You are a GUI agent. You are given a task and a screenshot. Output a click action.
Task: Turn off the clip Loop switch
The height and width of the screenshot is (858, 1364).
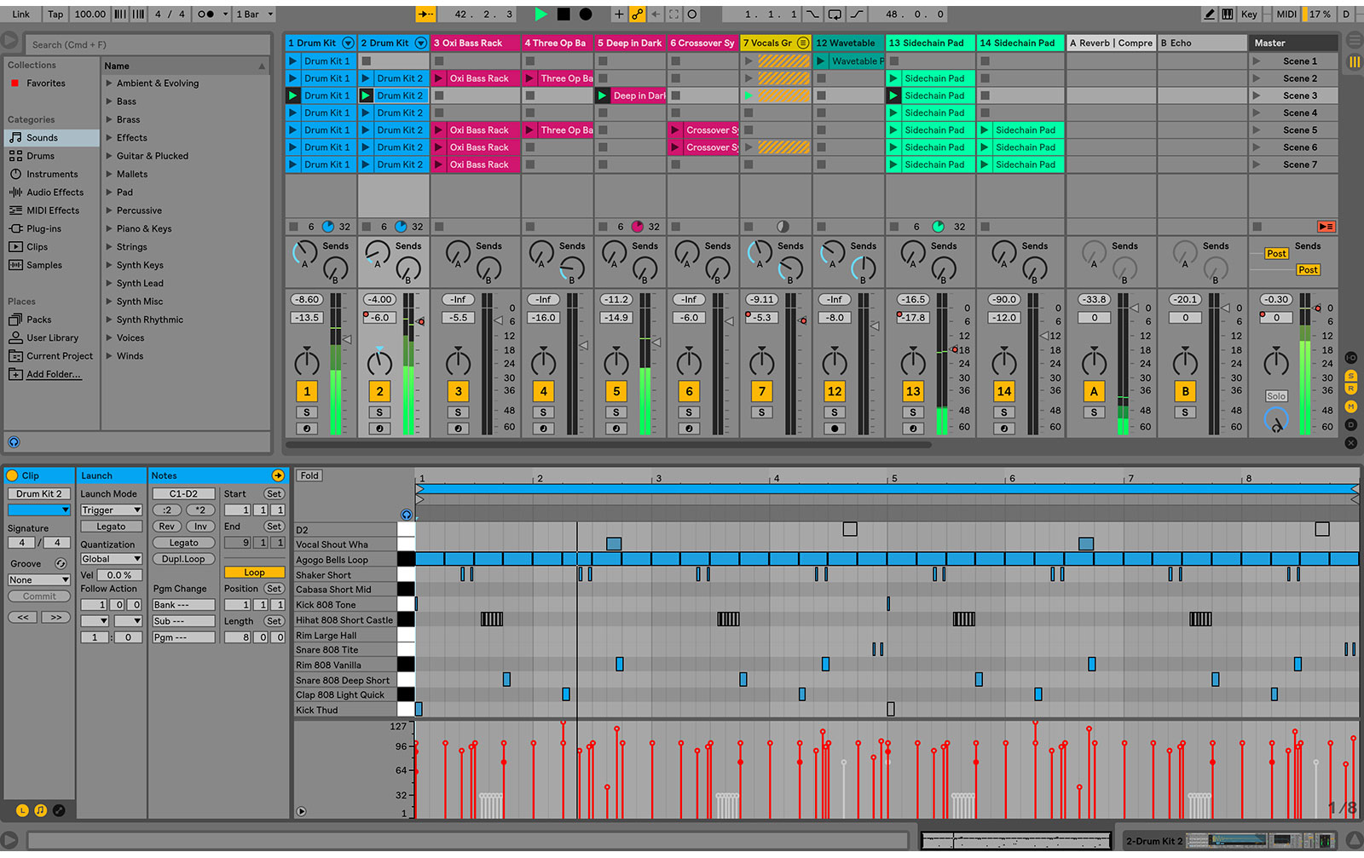point(254,573)
